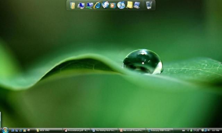The height and width of the screenshot is (133, 222).
Task: Open the network tray icon
Action: tap(206, 130)
